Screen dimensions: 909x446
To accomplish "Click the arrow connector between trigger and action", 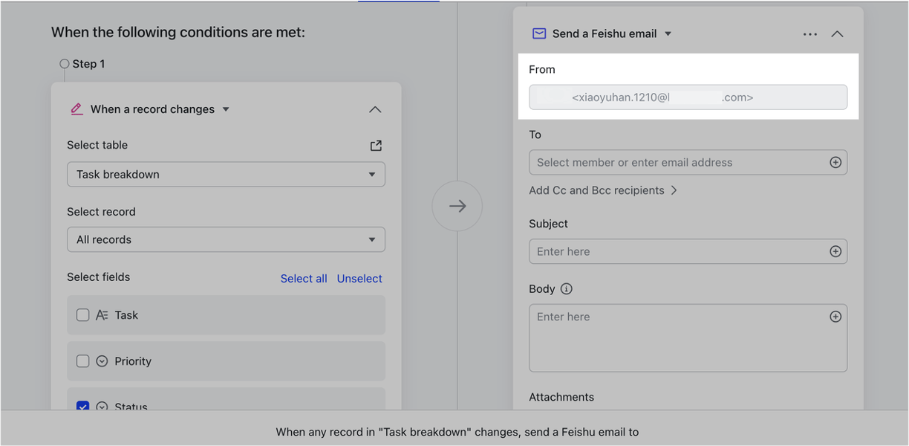I will click(x=457, y=205).
